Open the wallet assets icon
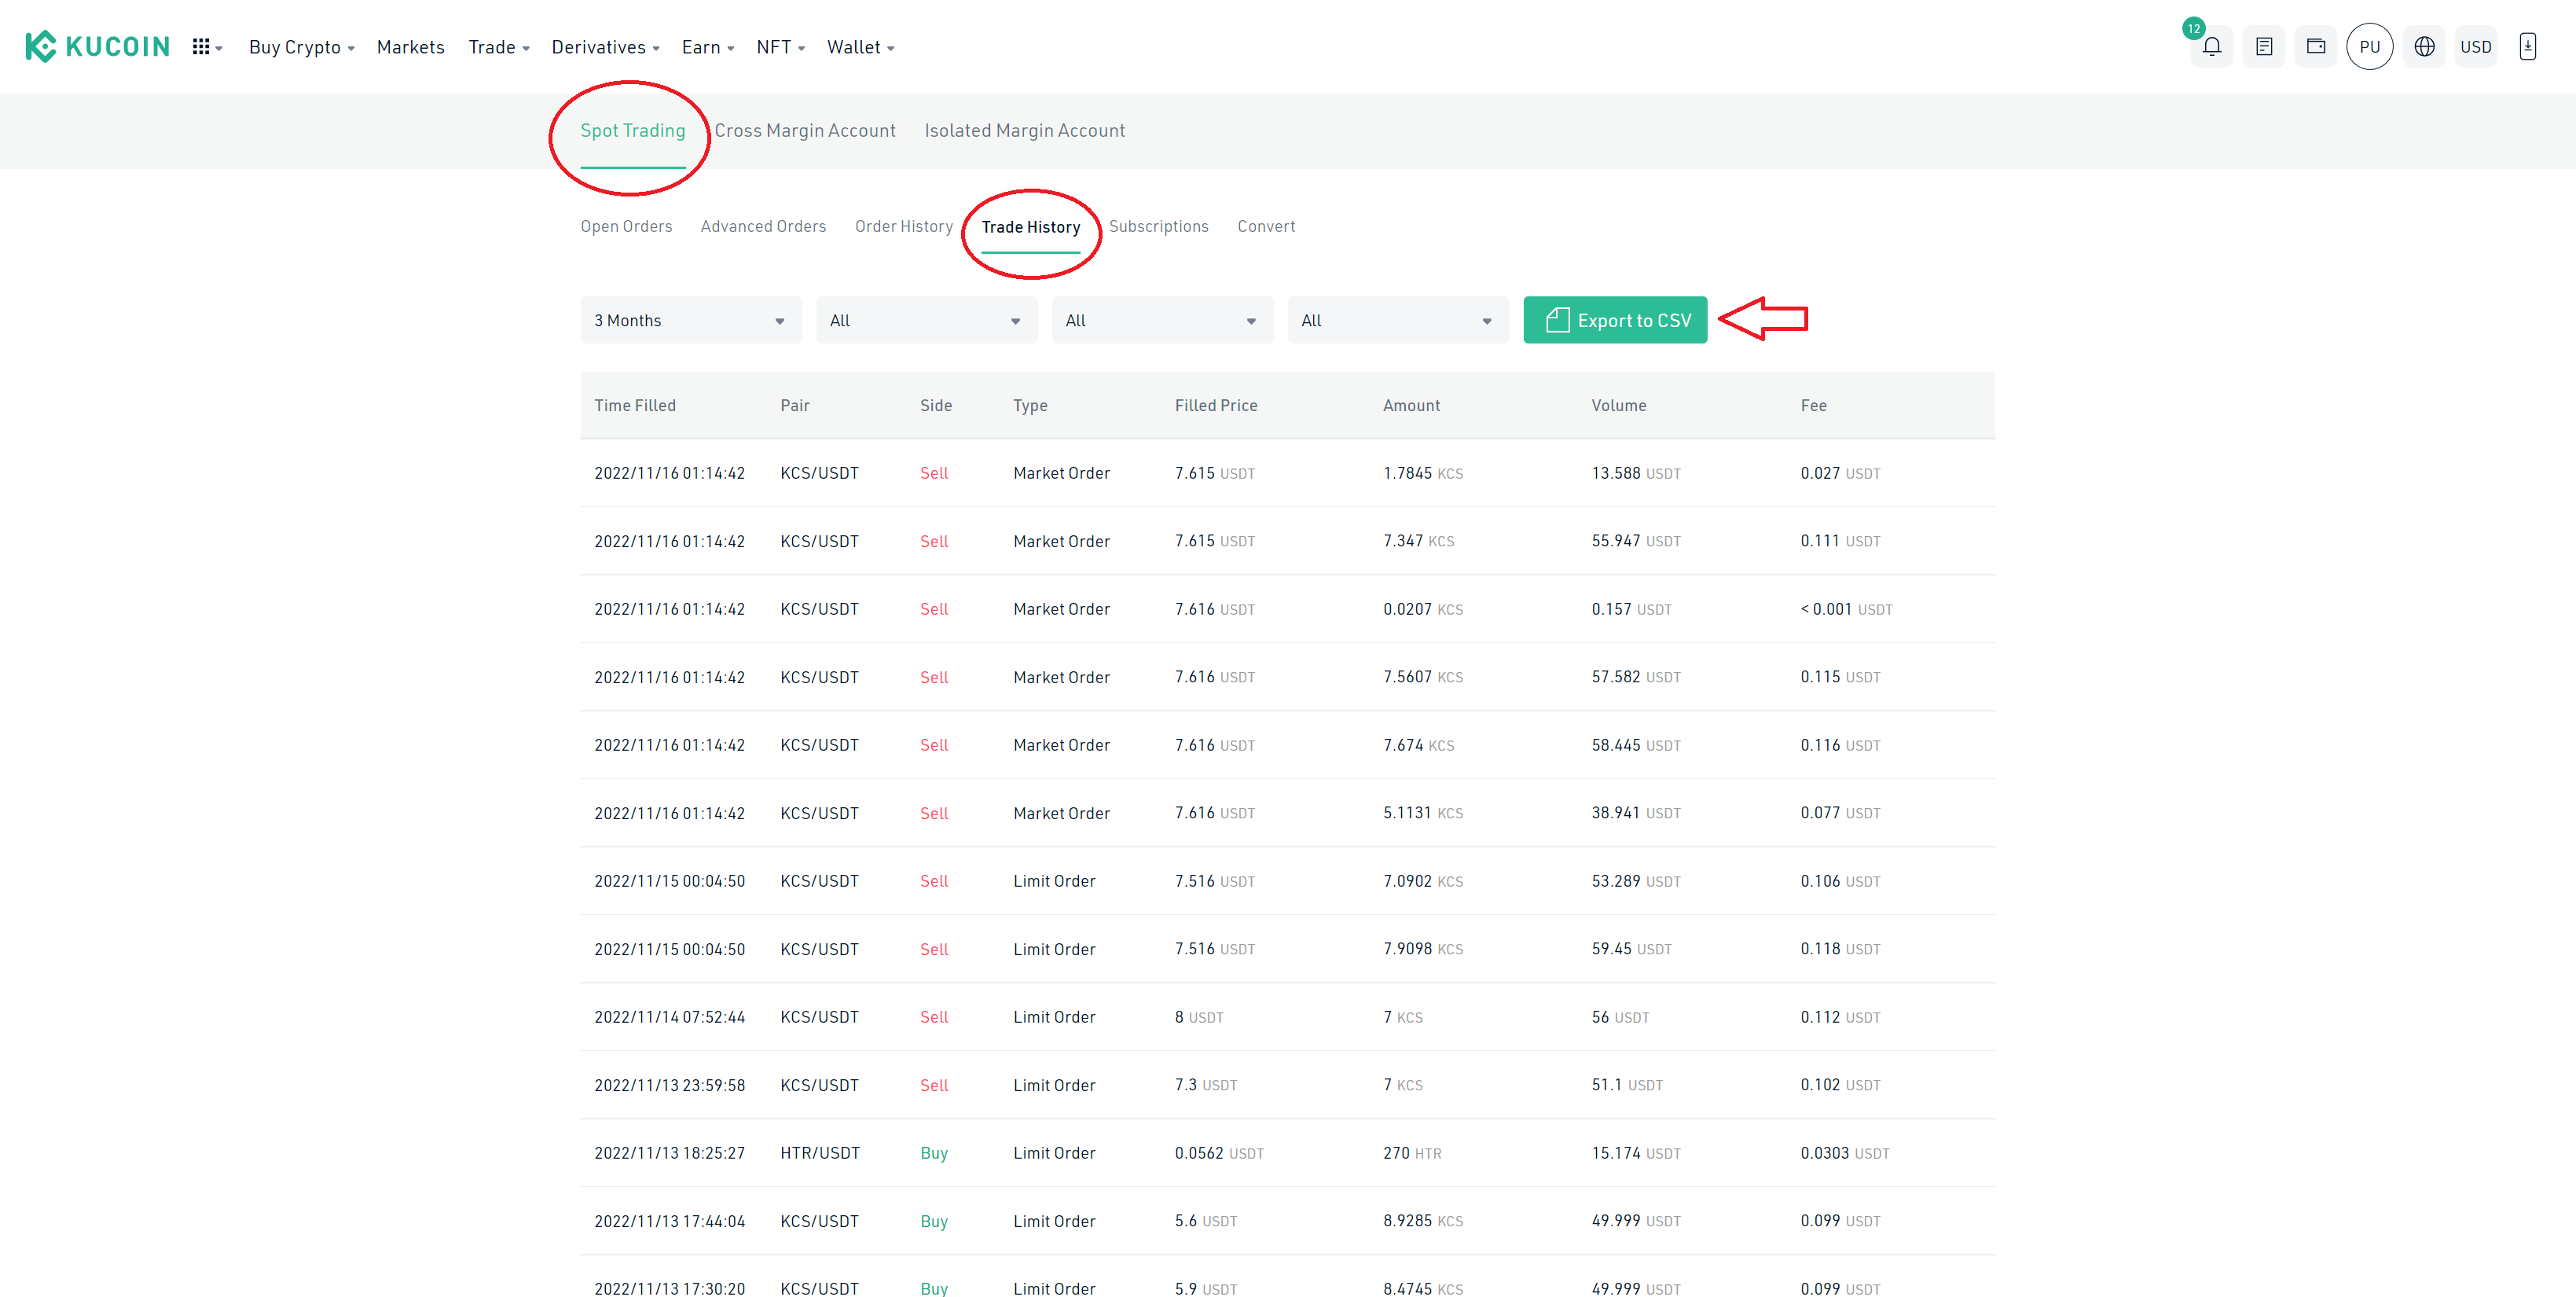 (2315, 47)
